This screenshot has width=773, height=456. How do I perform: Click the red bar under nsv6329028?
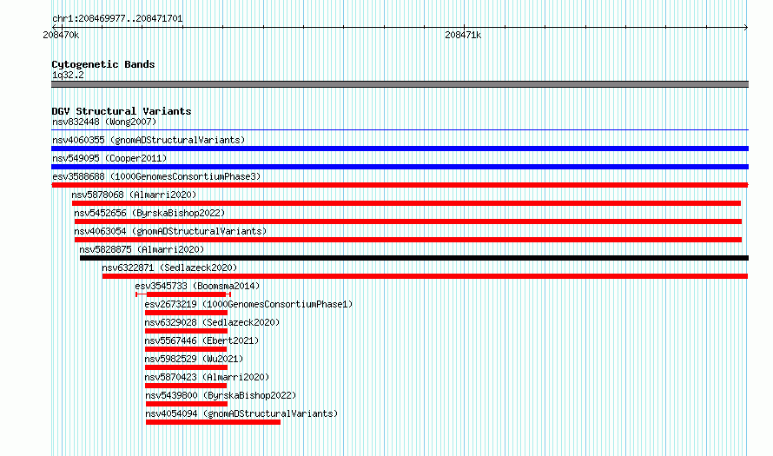[x=186, y=331]
